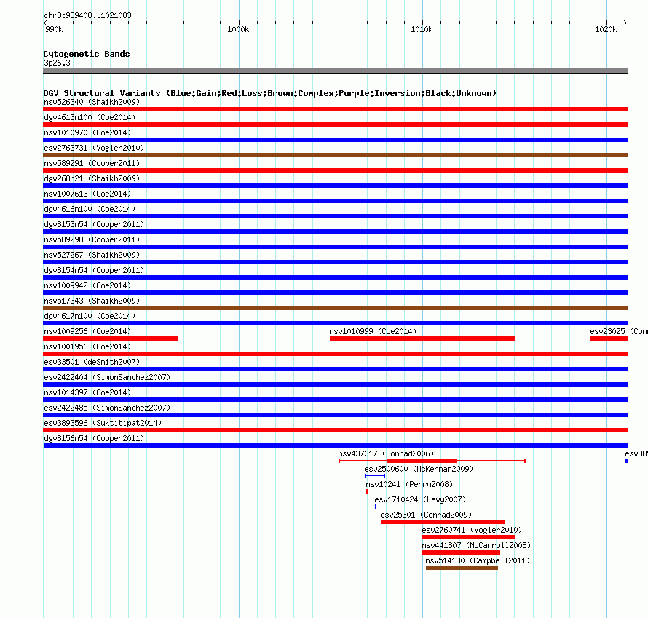Open the nsv1010999 (Coe2014) label
The image size is (648, 618).
coord(373,331)
